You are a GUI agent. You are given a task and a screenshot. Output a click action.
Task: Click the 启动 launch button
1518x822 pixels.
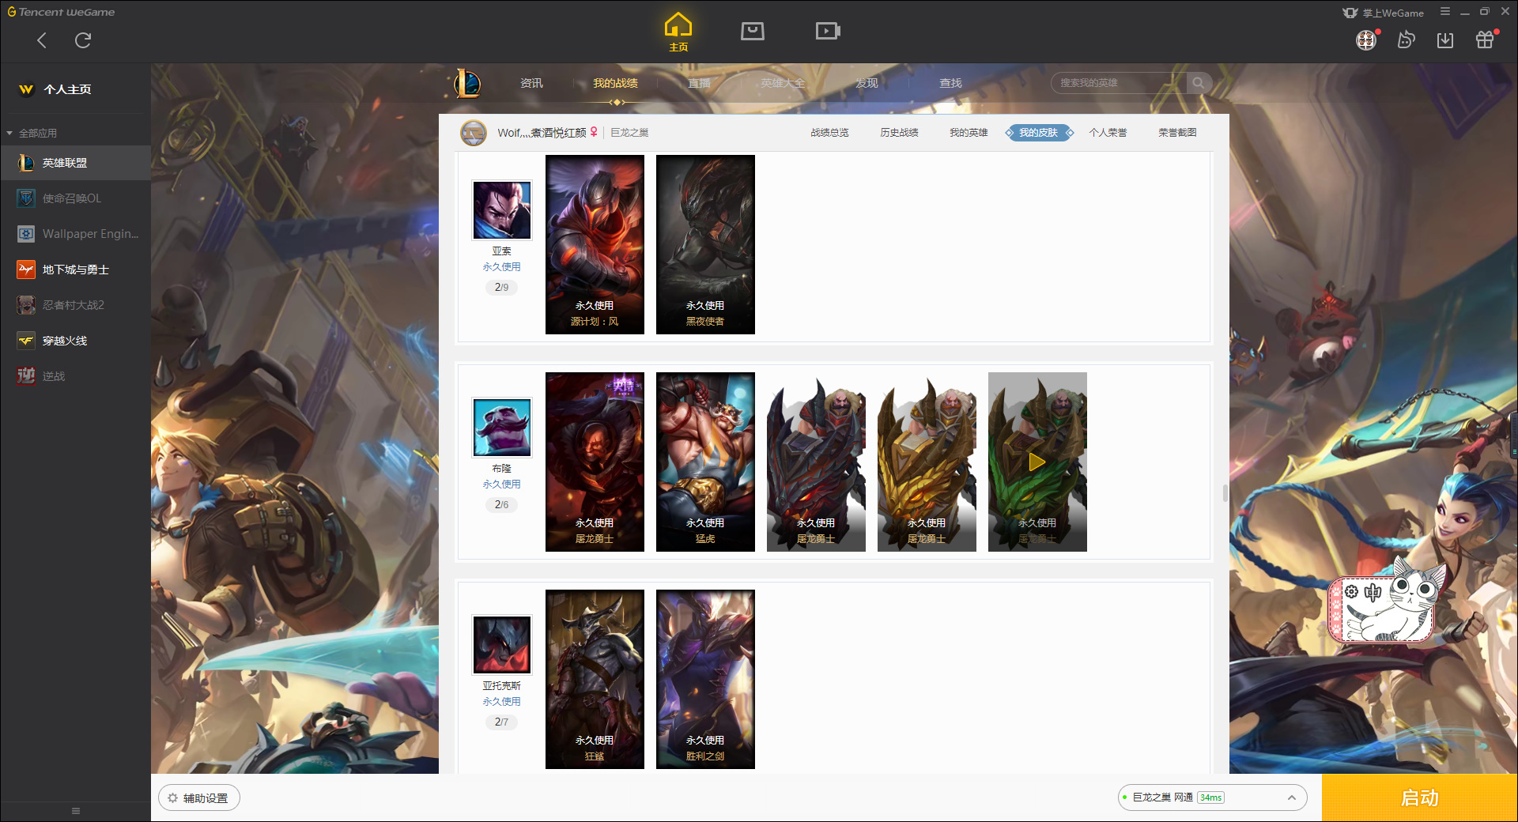(x=1419, y=798)
